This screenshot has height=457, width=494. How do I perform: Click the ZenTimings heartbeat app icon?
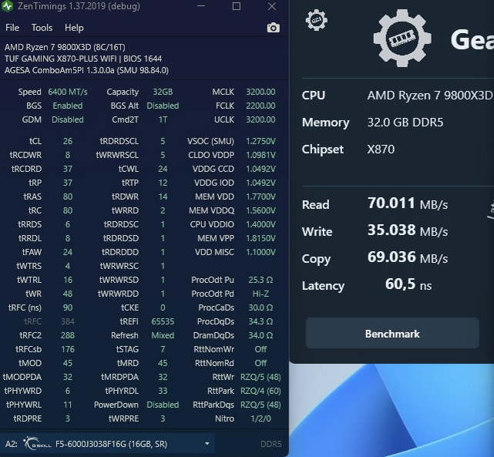(7, 6)
